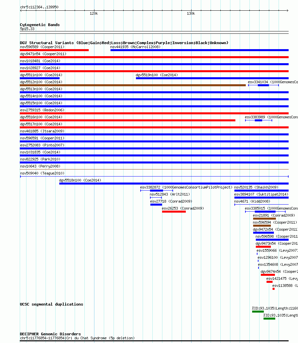Image resolution: width=298 pixels, height=343 pixels.
Task: Select esv2752083 (Pinto2007) label
Action: [x=42, y=145]
